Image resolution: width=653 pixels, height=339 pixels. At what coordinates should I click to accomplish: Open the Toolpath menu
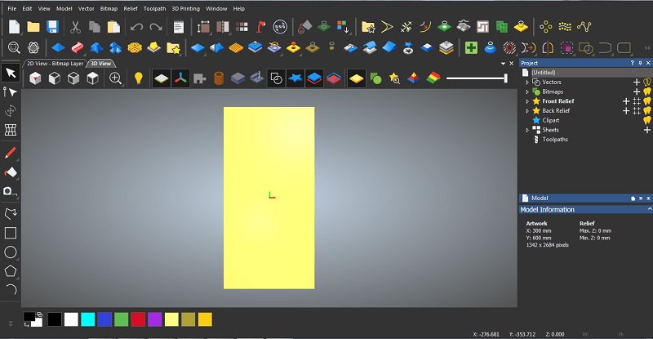click(x=153, y=8)
